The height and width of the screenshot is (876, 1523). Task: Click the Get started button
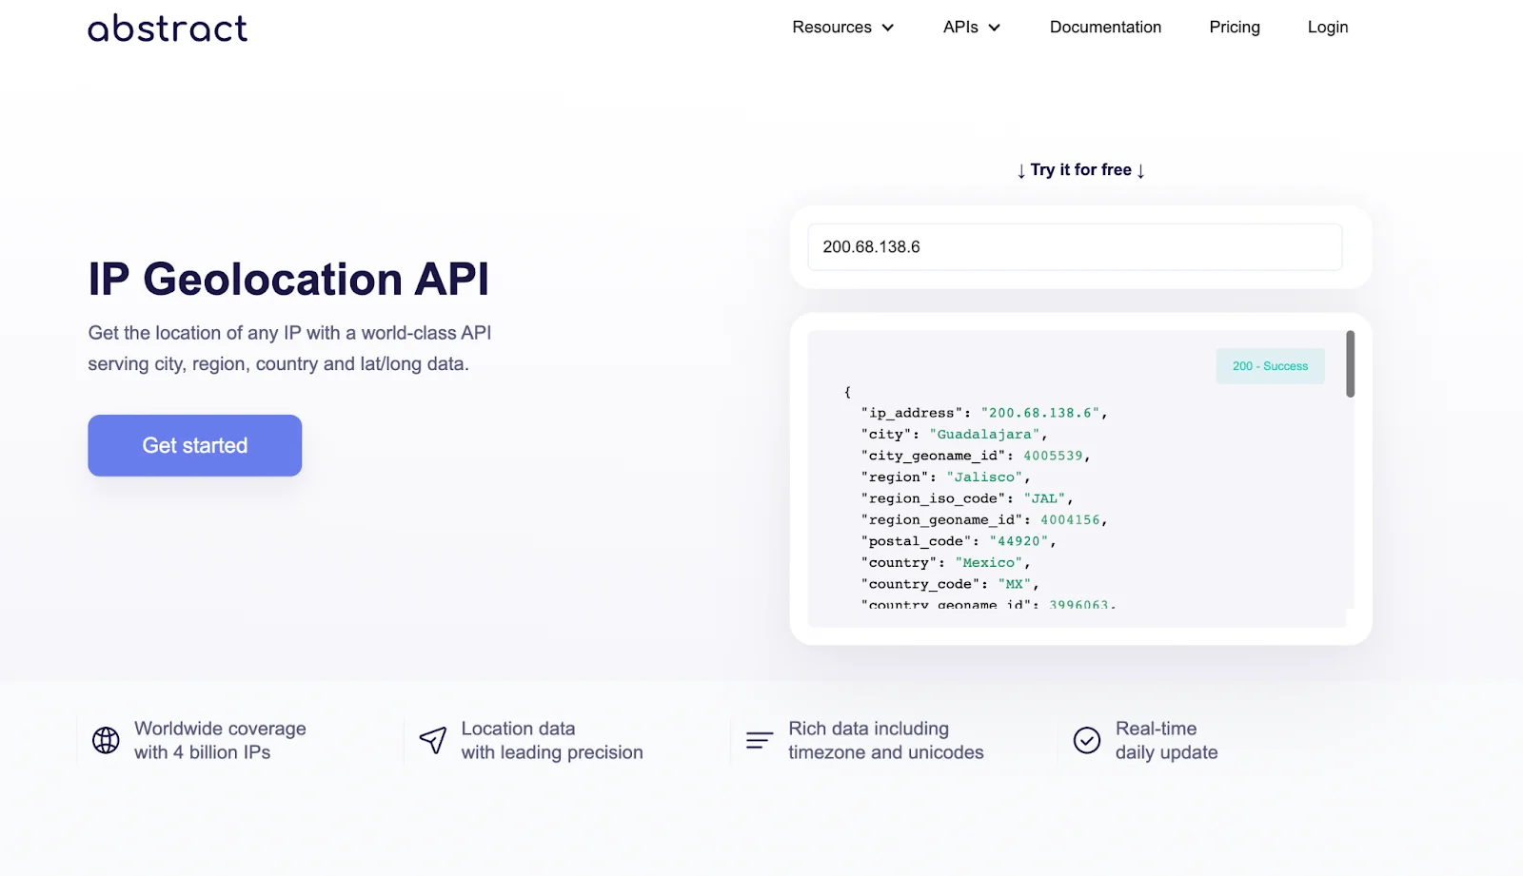(195, 445)
